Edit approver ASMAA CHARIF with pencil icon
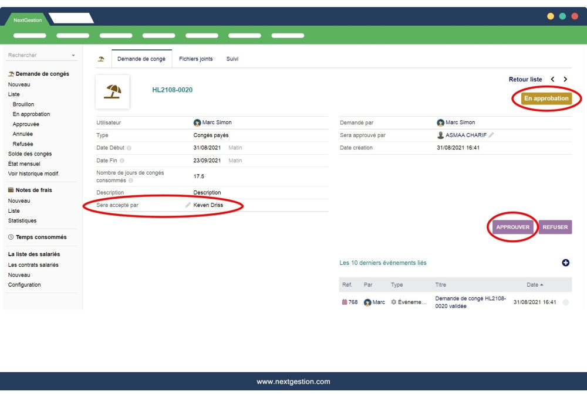587x398 pixels. pos(491,135)
